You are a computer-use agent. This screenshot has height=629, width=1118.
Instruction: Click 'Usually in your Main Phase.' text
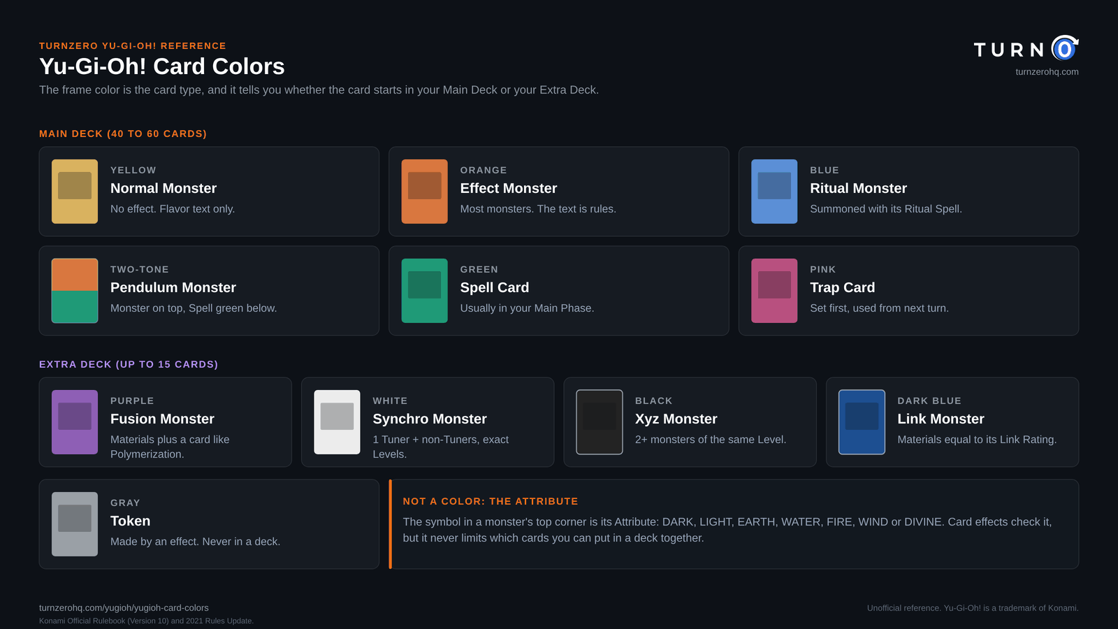pyautogui.click(x=528, y=308)
